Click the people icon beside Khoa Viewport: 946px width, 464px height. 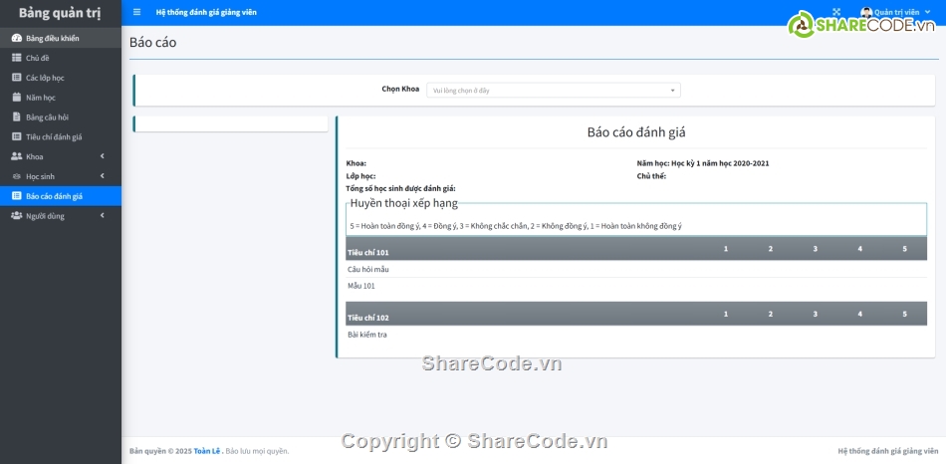(16, 156)
